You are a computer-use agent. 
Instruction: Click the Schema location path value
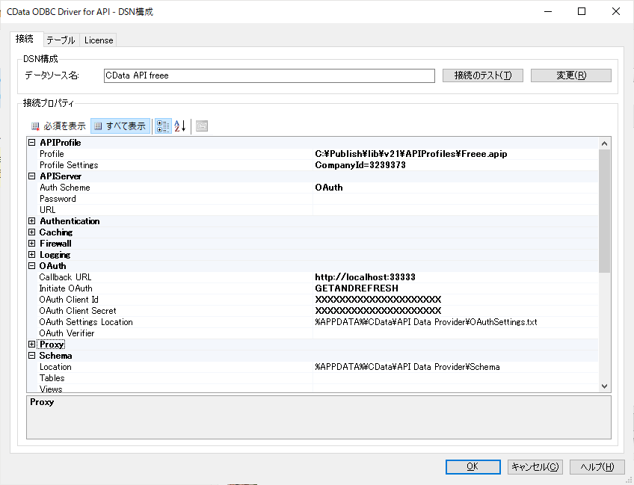(x=407, y=367)
